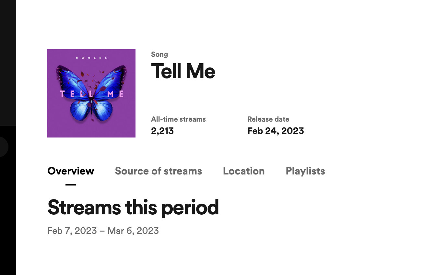Switch to the Source of streams tab
Image resolution: width=424 pixels, height=275 pixels.
tap(158, 171)
